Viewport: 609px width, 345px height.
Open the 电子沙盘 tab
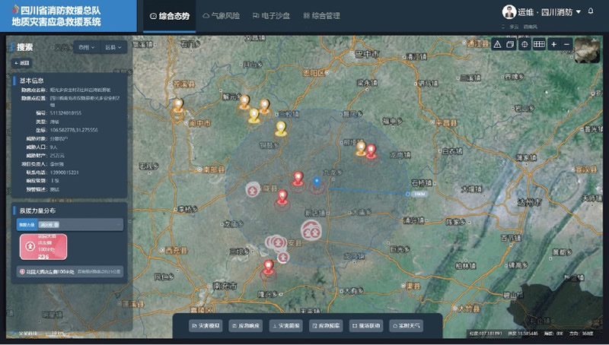271,16
